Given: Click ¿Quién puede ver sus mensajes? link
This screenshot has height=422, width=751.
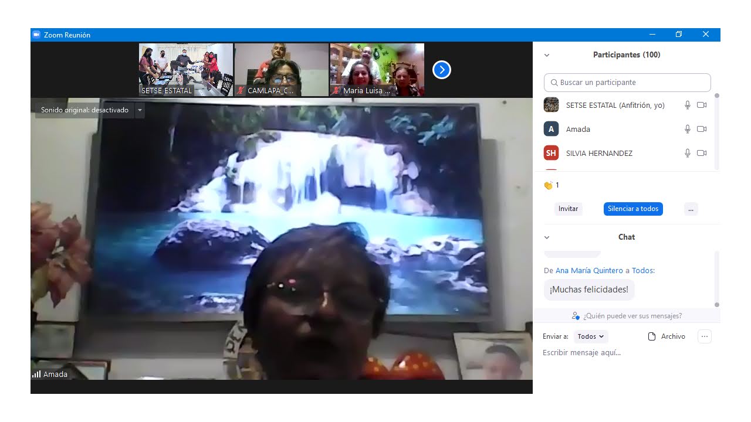Looking at the screenshot, I should pos(632,316).
